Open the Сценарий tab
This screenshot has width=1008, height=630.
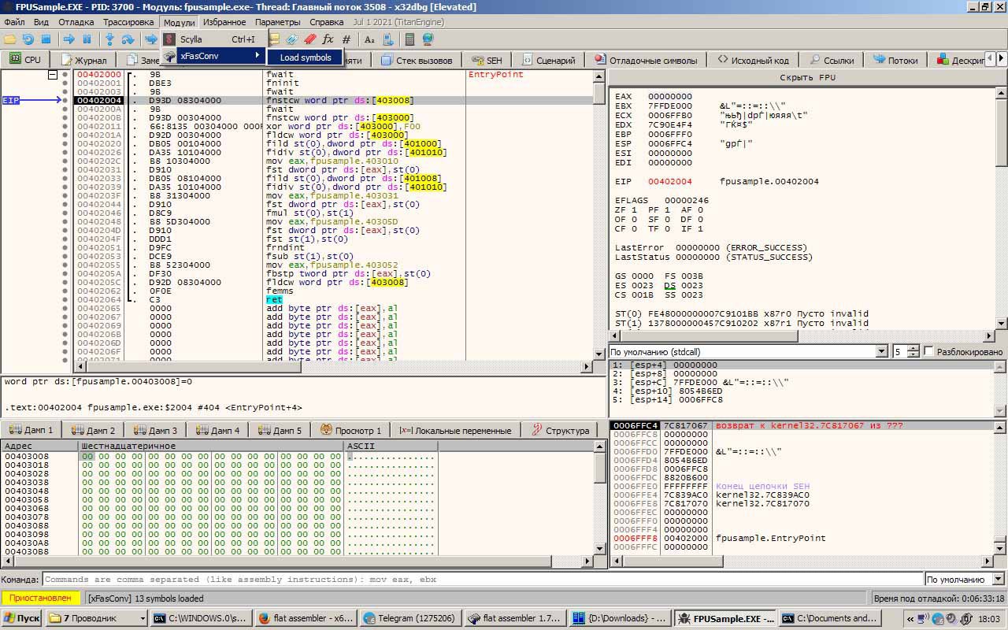click(x=548, y=60)
